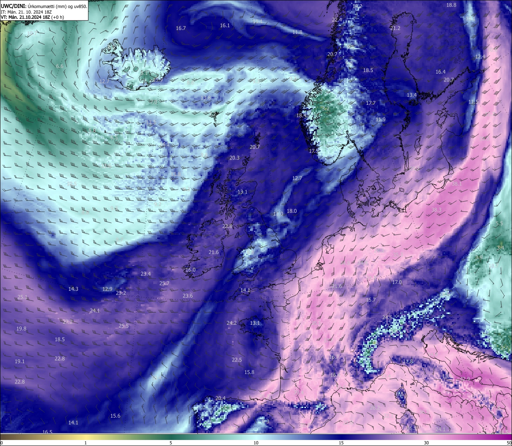Click the 22.4 value over Norway
Screen dimensions: 512x446
[337, 20]
